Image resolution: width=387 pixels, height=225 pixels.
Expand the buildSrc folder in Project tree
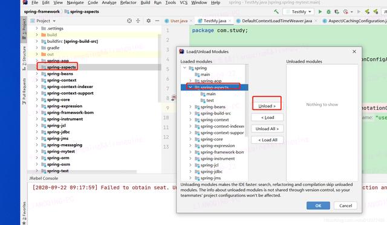[37, 41]
